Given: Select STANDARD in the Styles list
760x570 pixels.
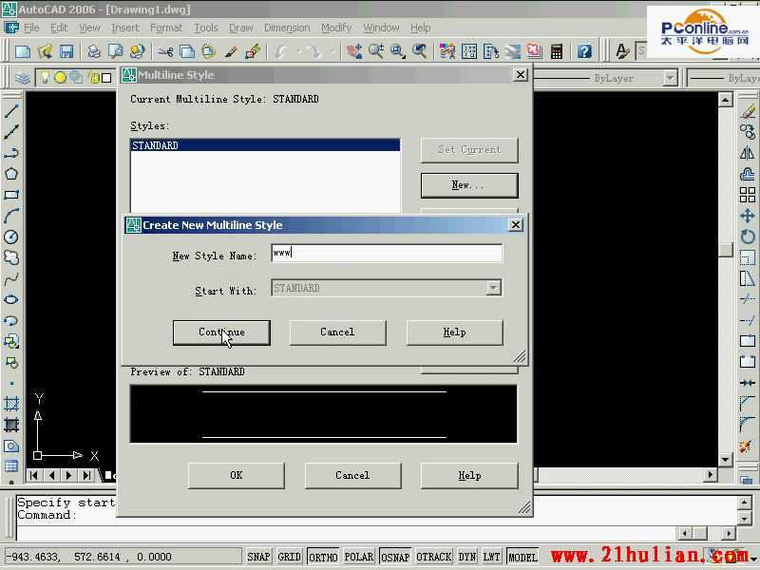Looking at the screenshot, I should pos(265,145).
